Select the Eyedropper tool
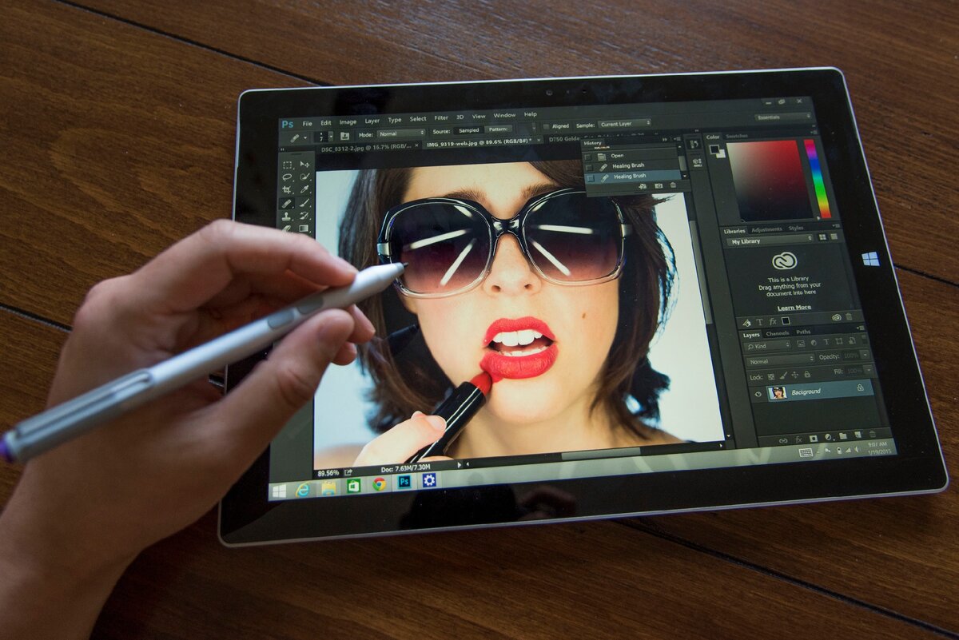Screen dimensions: 959x640 304,189
